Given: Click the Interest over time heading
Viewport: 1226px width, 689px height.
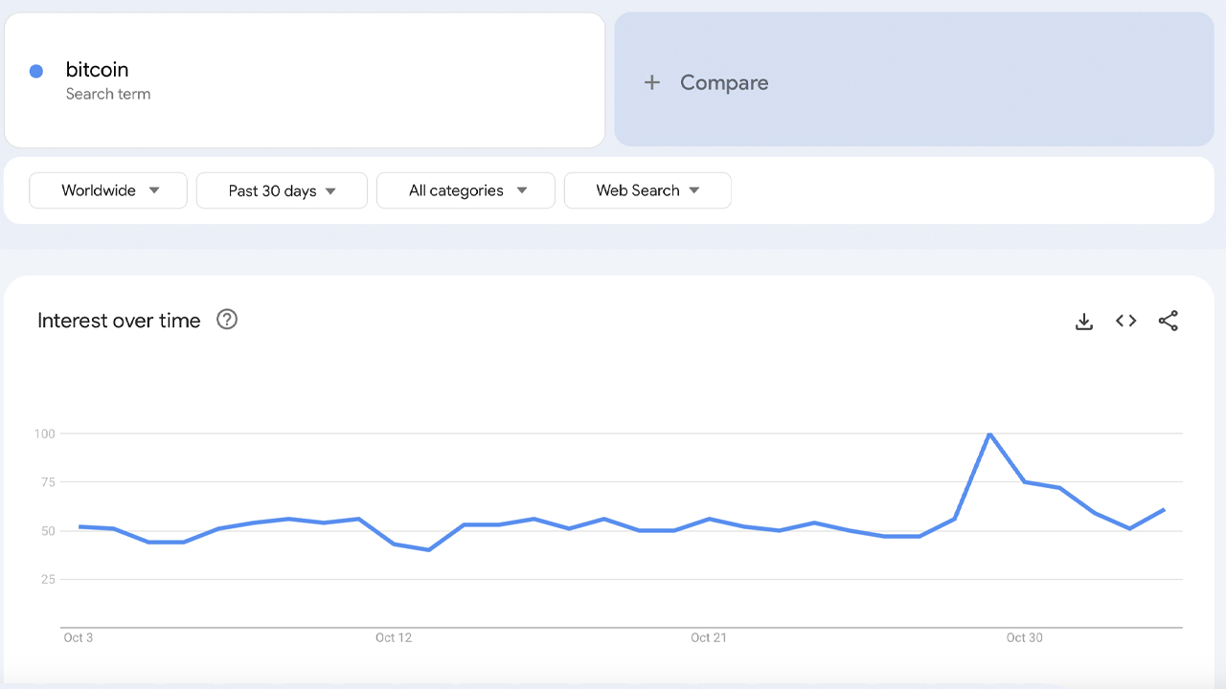Looking at the screenshot, I should pos(119,320).
